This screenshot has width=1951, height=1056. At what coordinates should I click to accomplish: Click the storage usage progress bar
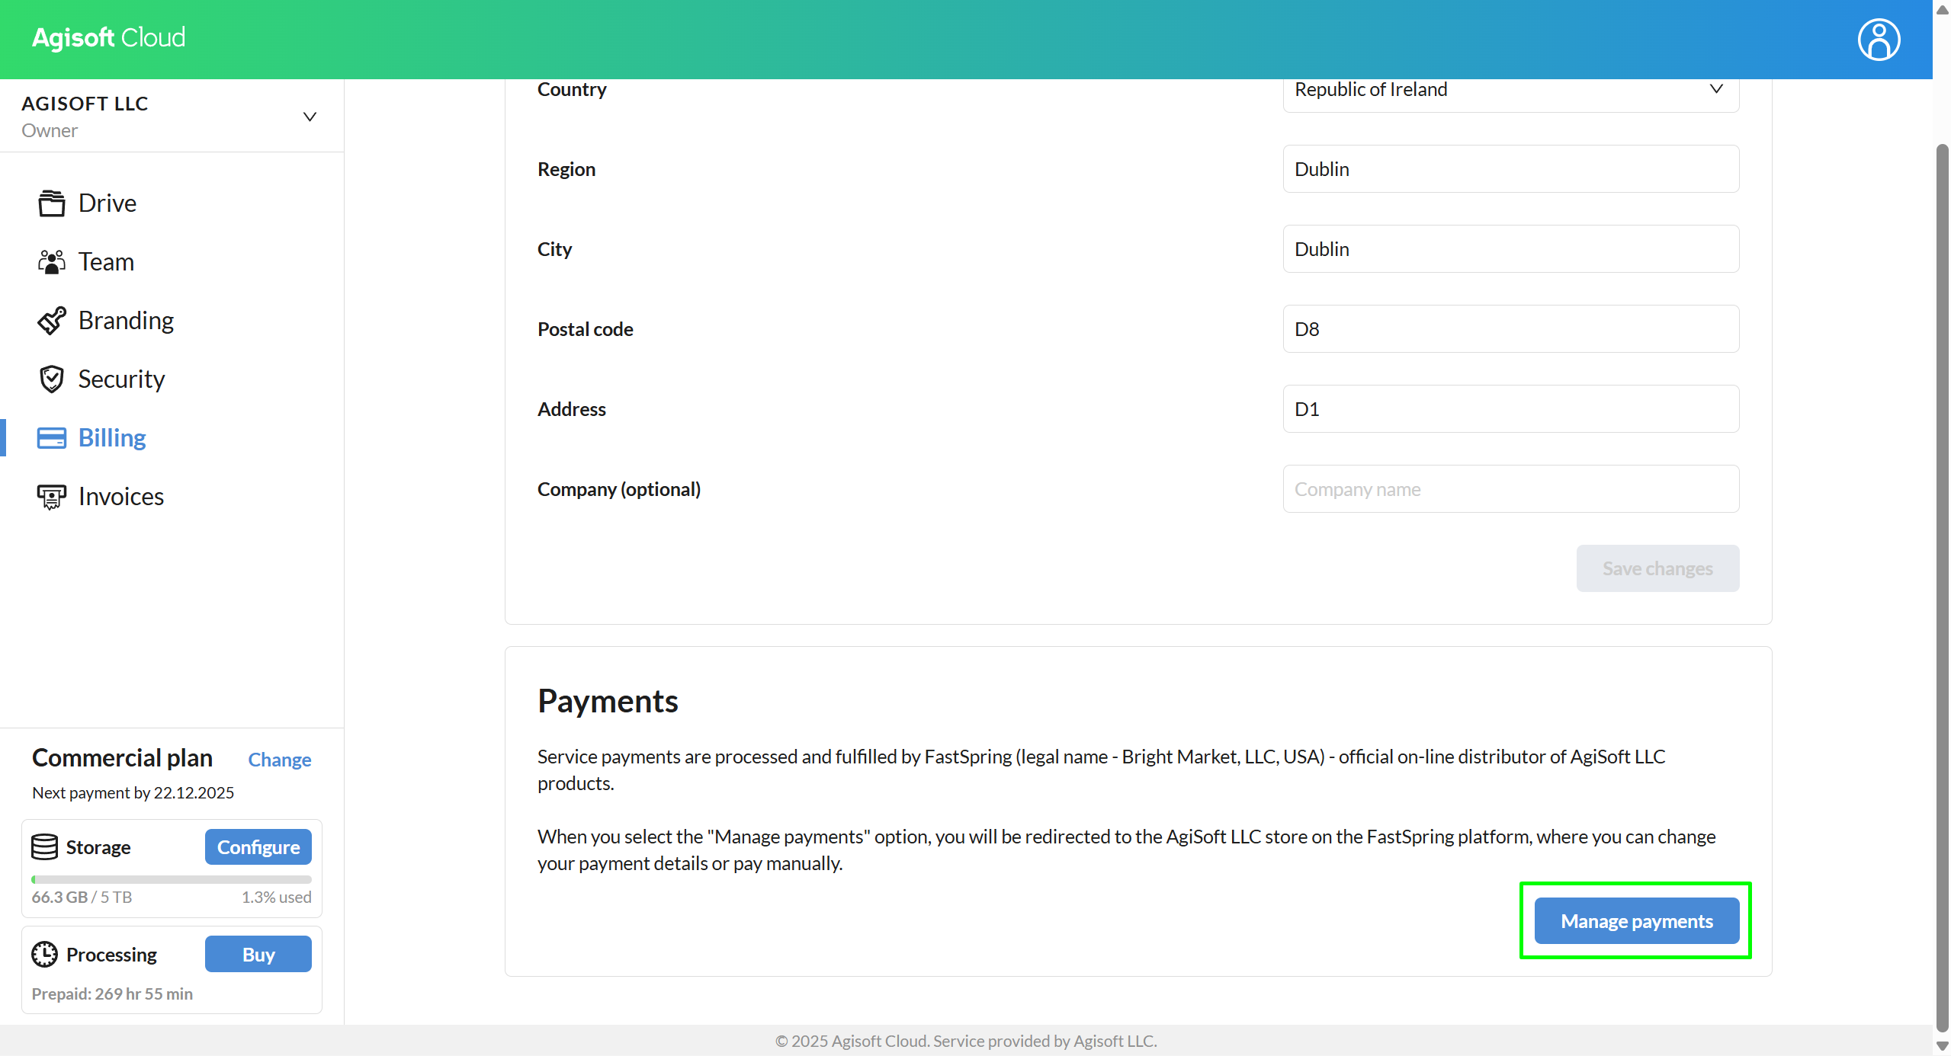click(x=172, y=879)
